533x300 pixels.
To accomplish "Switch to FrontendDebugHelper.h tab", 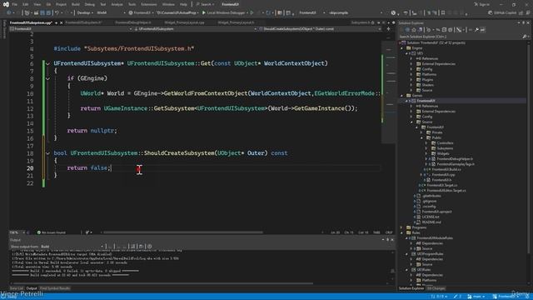I will (133, 22).
